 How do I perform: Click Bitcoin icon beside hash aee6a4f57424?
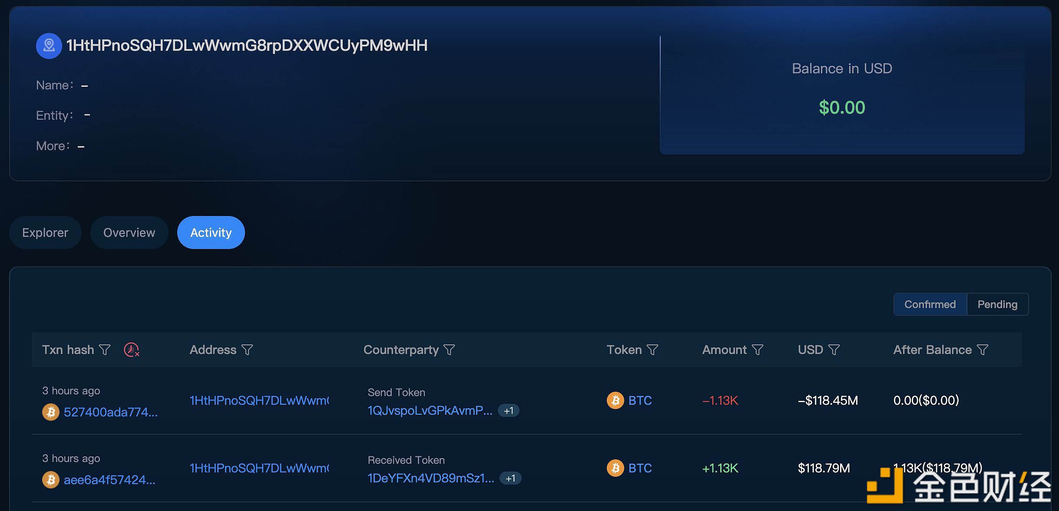click(x=51, y=479)
